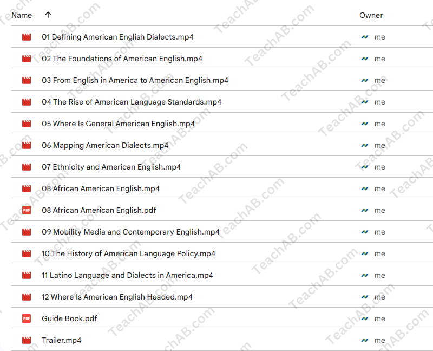Click PDF icon for 08 African American English.pdf
This screenshot has height=351, width=433.
tap(27, 210)
